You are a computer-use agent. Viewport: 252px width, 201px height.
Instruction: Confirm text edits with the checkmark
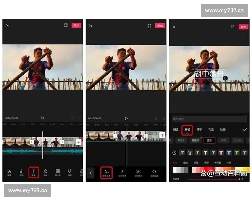(x=244, y=129)
